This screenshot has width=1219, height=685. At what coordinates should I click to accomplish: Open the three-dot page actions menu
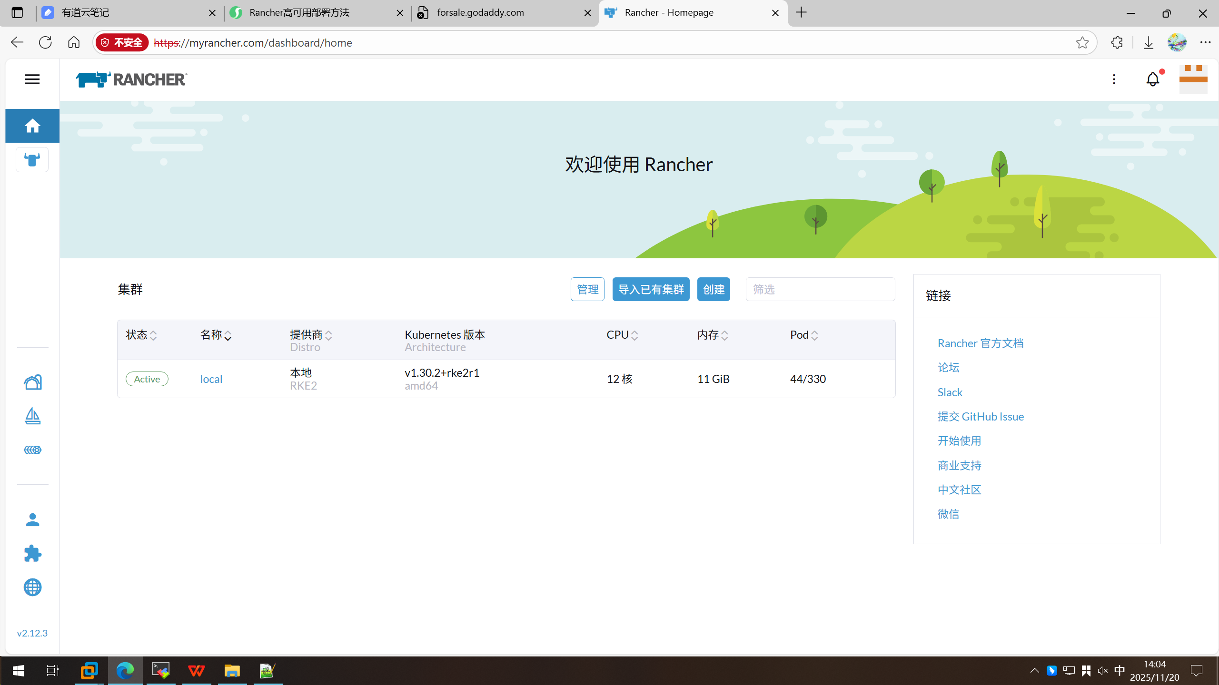pos(1114,79)
